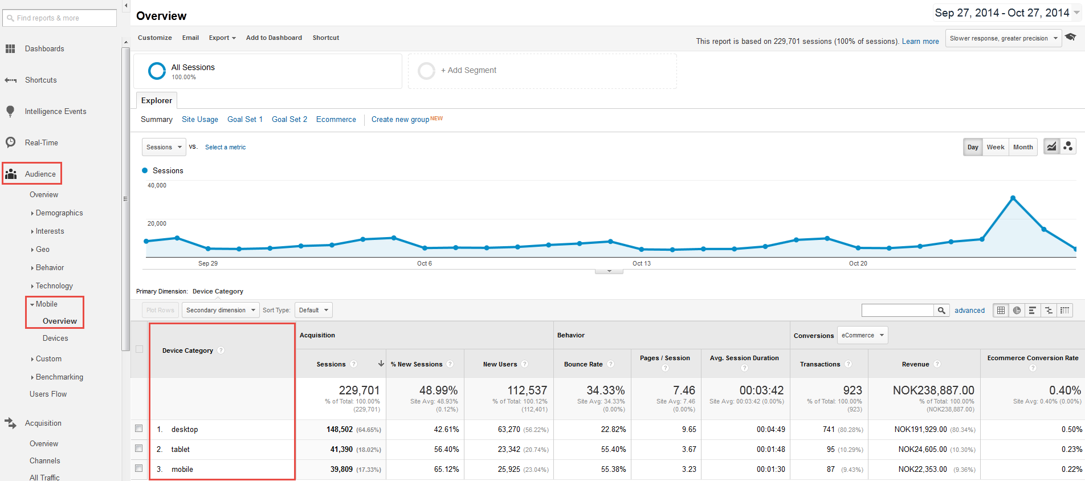1085x481 pixels.
Task: Open the Sessions metric dropdown
Action: 164,147
